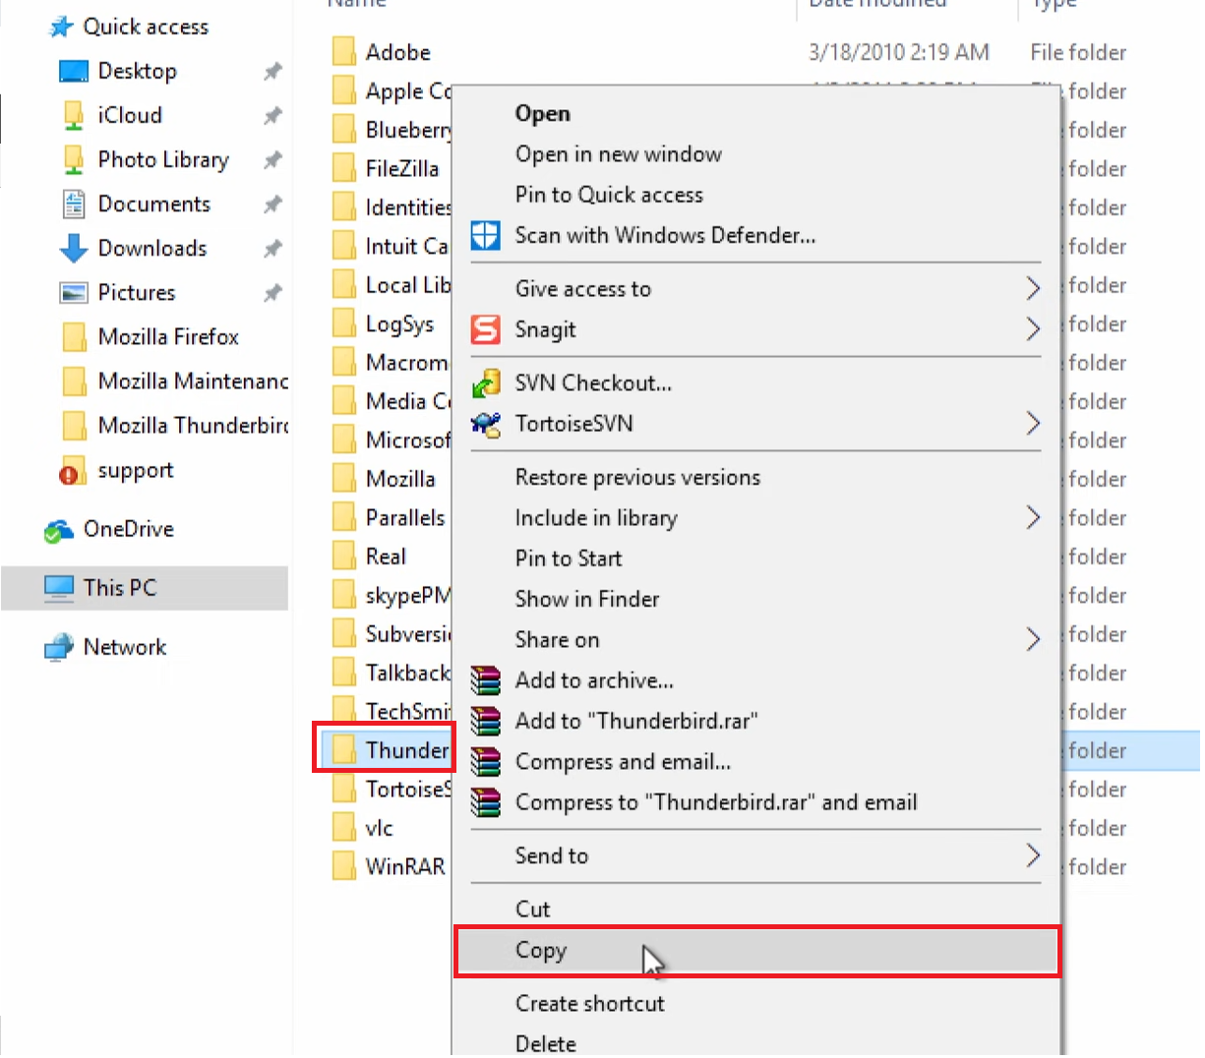Click the WinRAR icon beside Add to archive

485,680
